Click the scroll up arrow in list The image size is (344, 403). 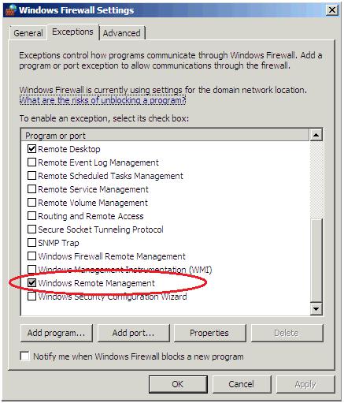pos(316,136)
